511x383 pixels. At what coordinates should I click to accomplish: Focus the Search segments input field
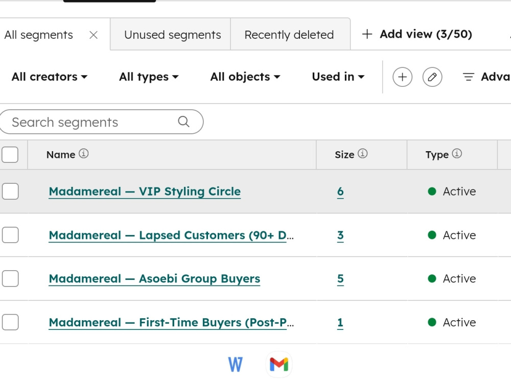coord(101,122)
